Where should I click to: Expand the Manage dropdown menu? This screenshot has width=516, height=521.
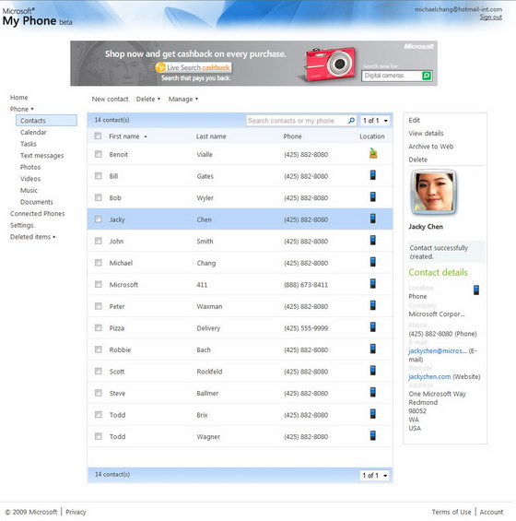tap(183, 99)
